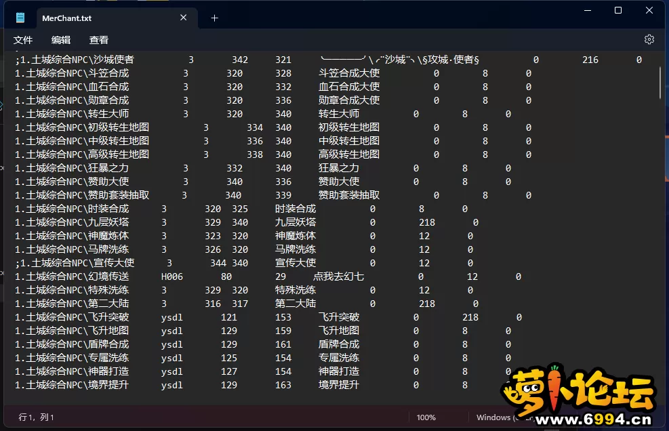Click the text 1.土城综合NPC\专属洗练
The image size is (669, 431).
point(72,358)
